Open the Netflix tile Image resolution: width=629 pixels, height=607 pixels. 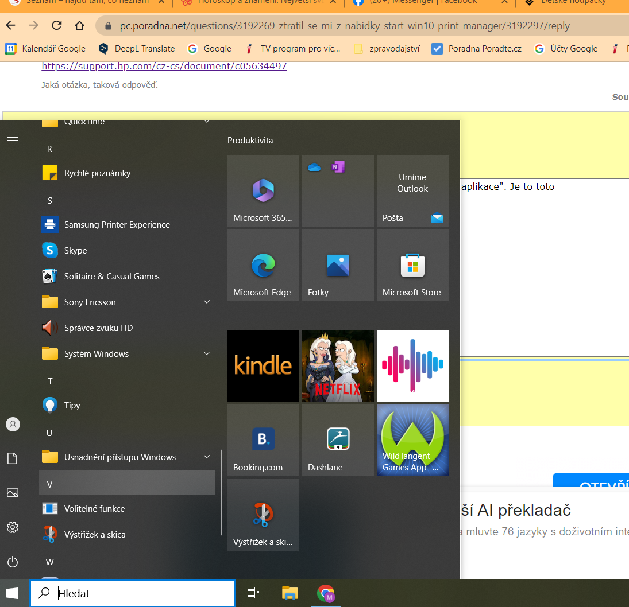click(x=338, y=365)
